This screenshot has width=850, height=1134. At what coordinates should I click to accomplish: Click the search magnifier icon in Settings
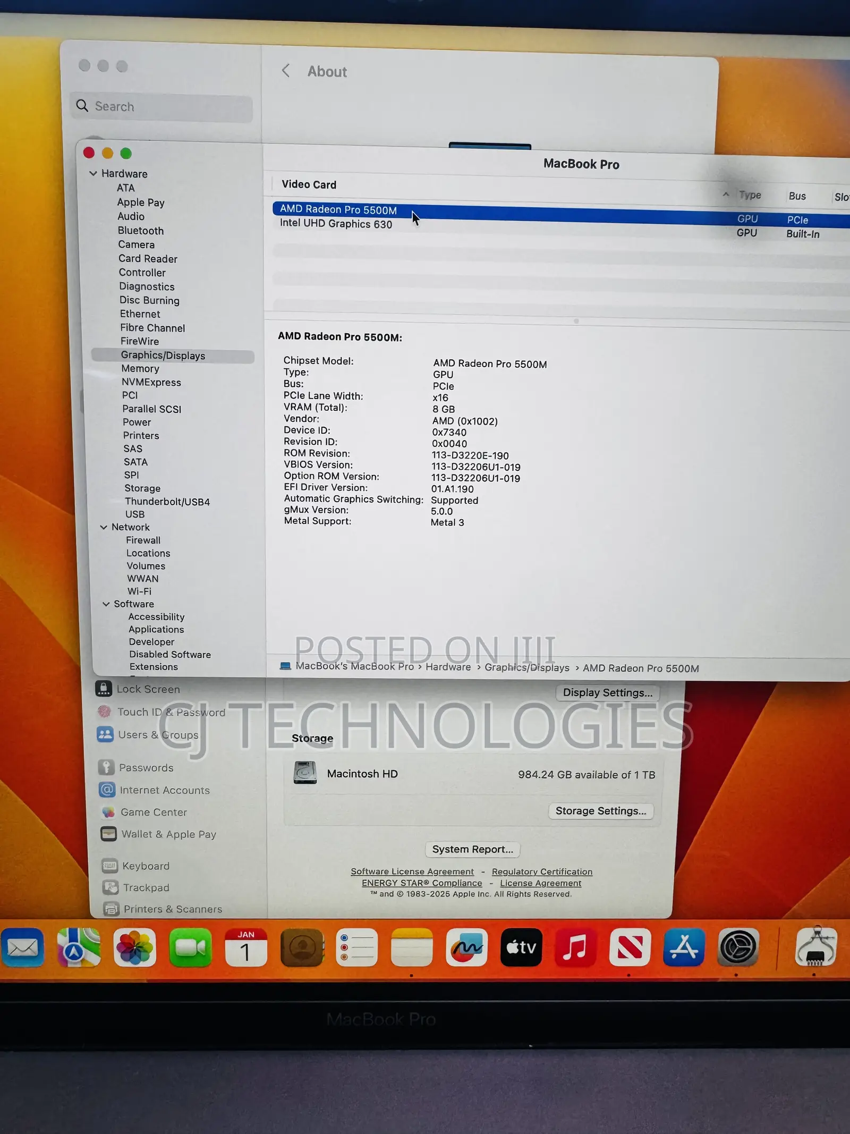[x=82, y=106]
